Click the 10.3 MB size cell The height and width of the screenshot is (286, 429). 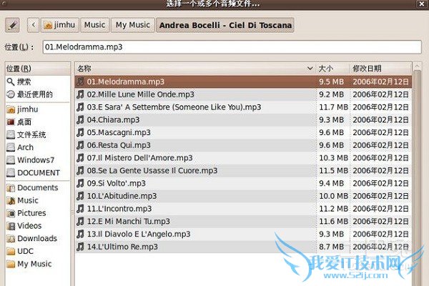[x=333, y=158]
